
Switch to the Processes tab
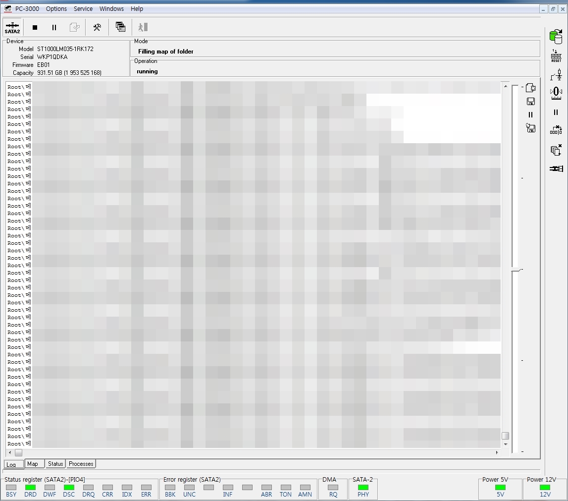pyautogui.click(x=81, y=464)
